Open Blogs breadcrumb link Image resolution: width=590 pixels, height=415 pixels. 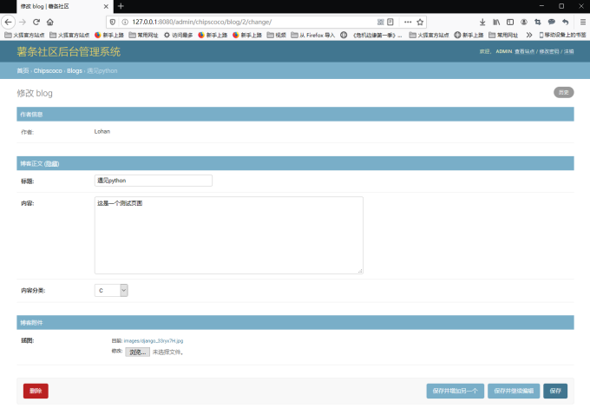(75, 71)
